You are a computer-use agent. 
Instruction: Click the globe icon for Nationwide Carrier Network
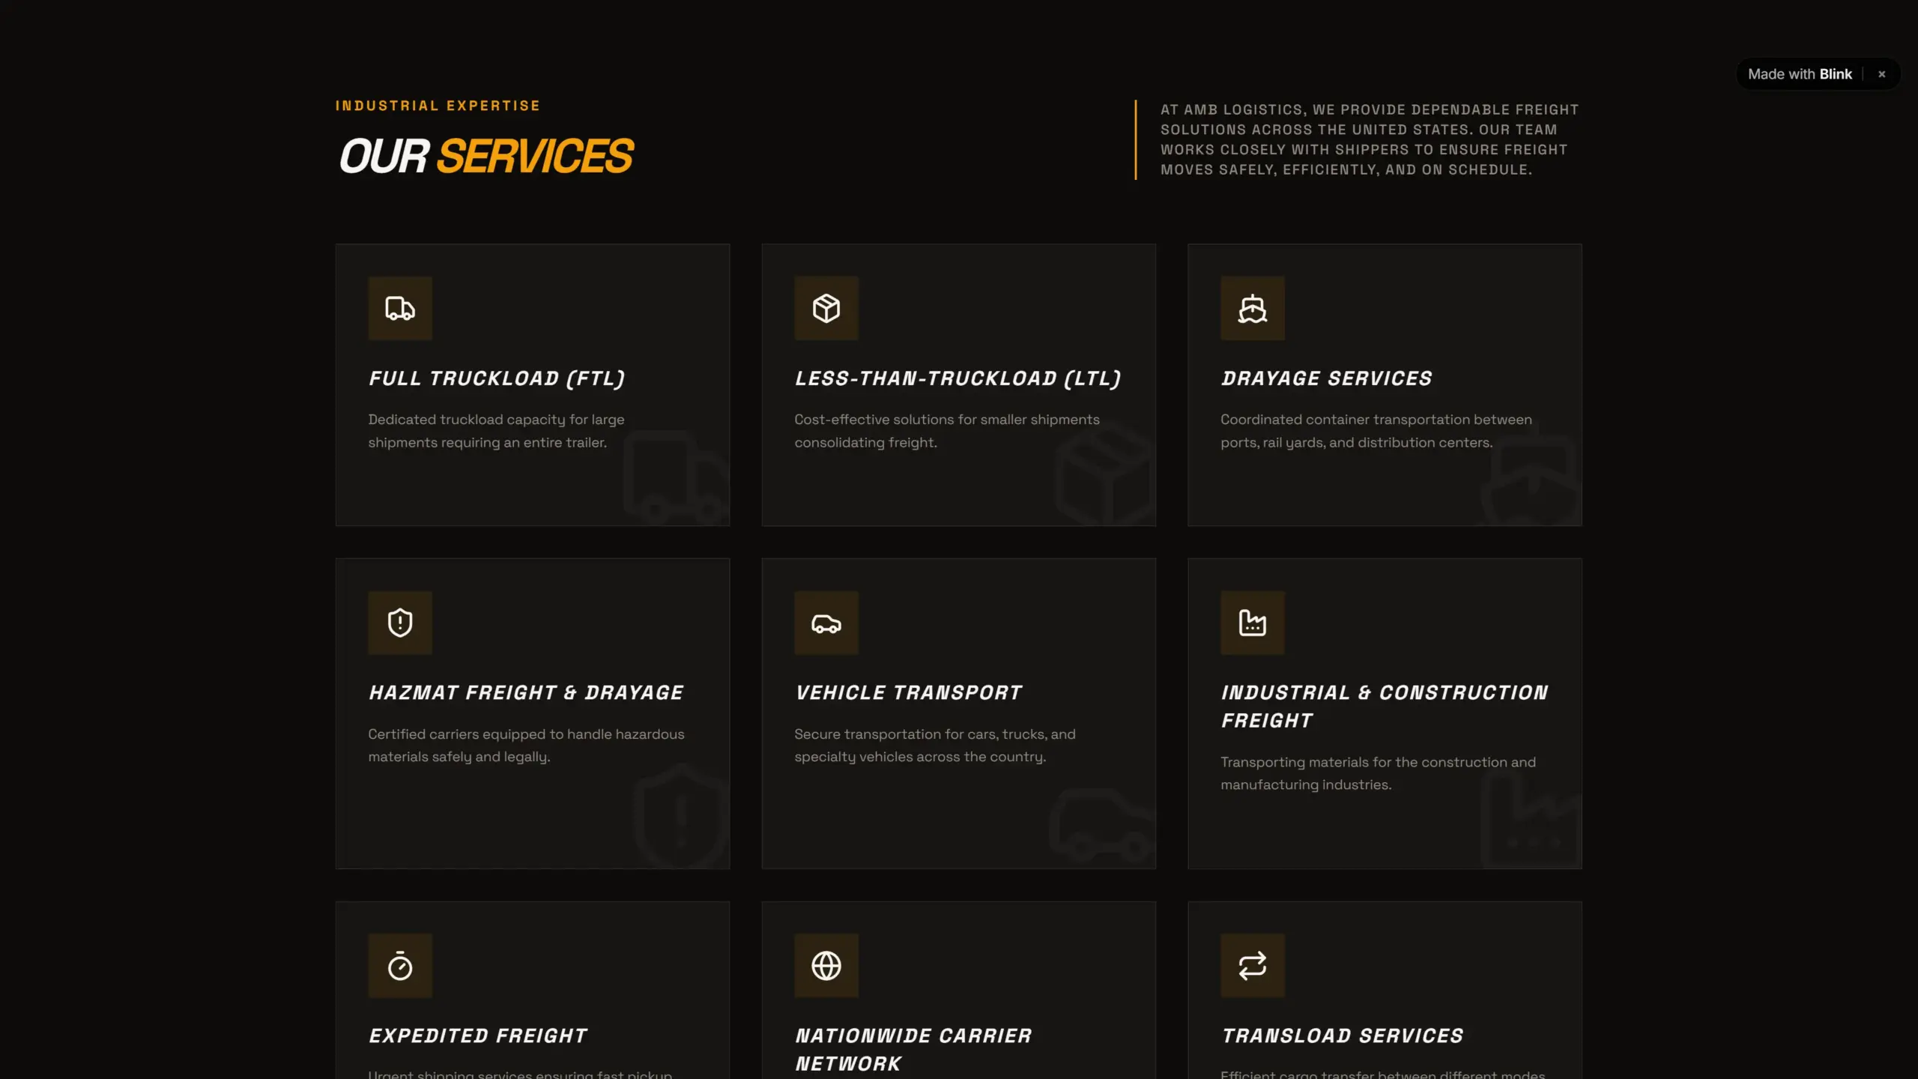pyautogui.click(x=826, y=966)
